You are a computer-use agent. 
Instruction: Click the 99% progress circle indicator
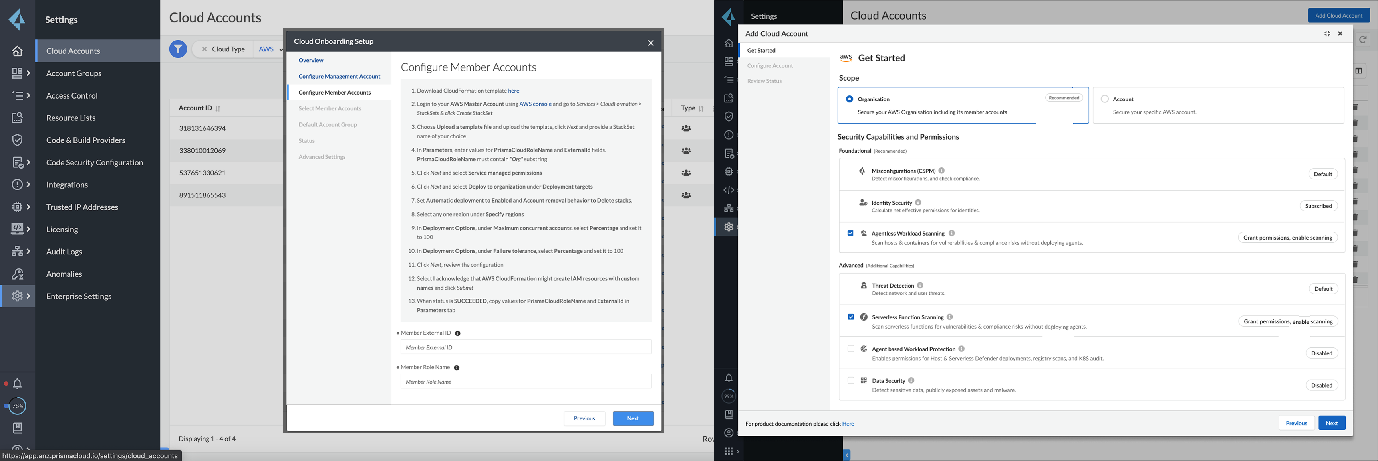(729, 396)
